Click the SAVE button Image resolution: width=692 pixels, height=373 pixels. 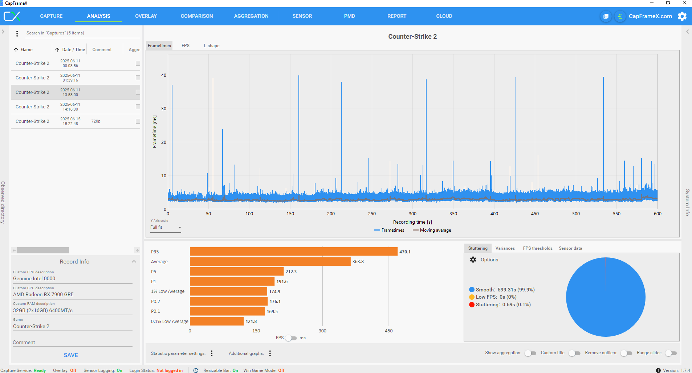point(71,355)
